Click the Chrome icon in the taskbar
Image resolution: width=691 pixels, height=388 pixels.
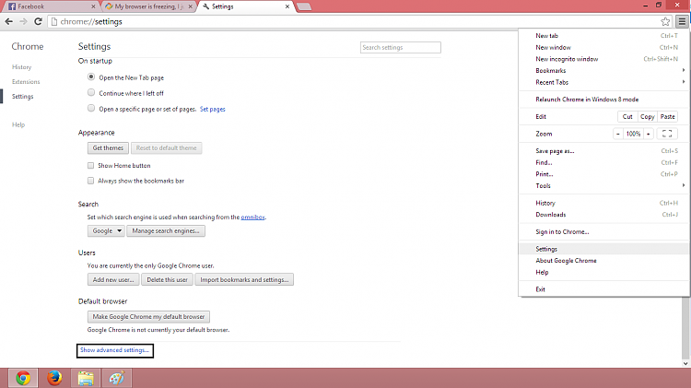pyautogui.click(x=23, y=378)
